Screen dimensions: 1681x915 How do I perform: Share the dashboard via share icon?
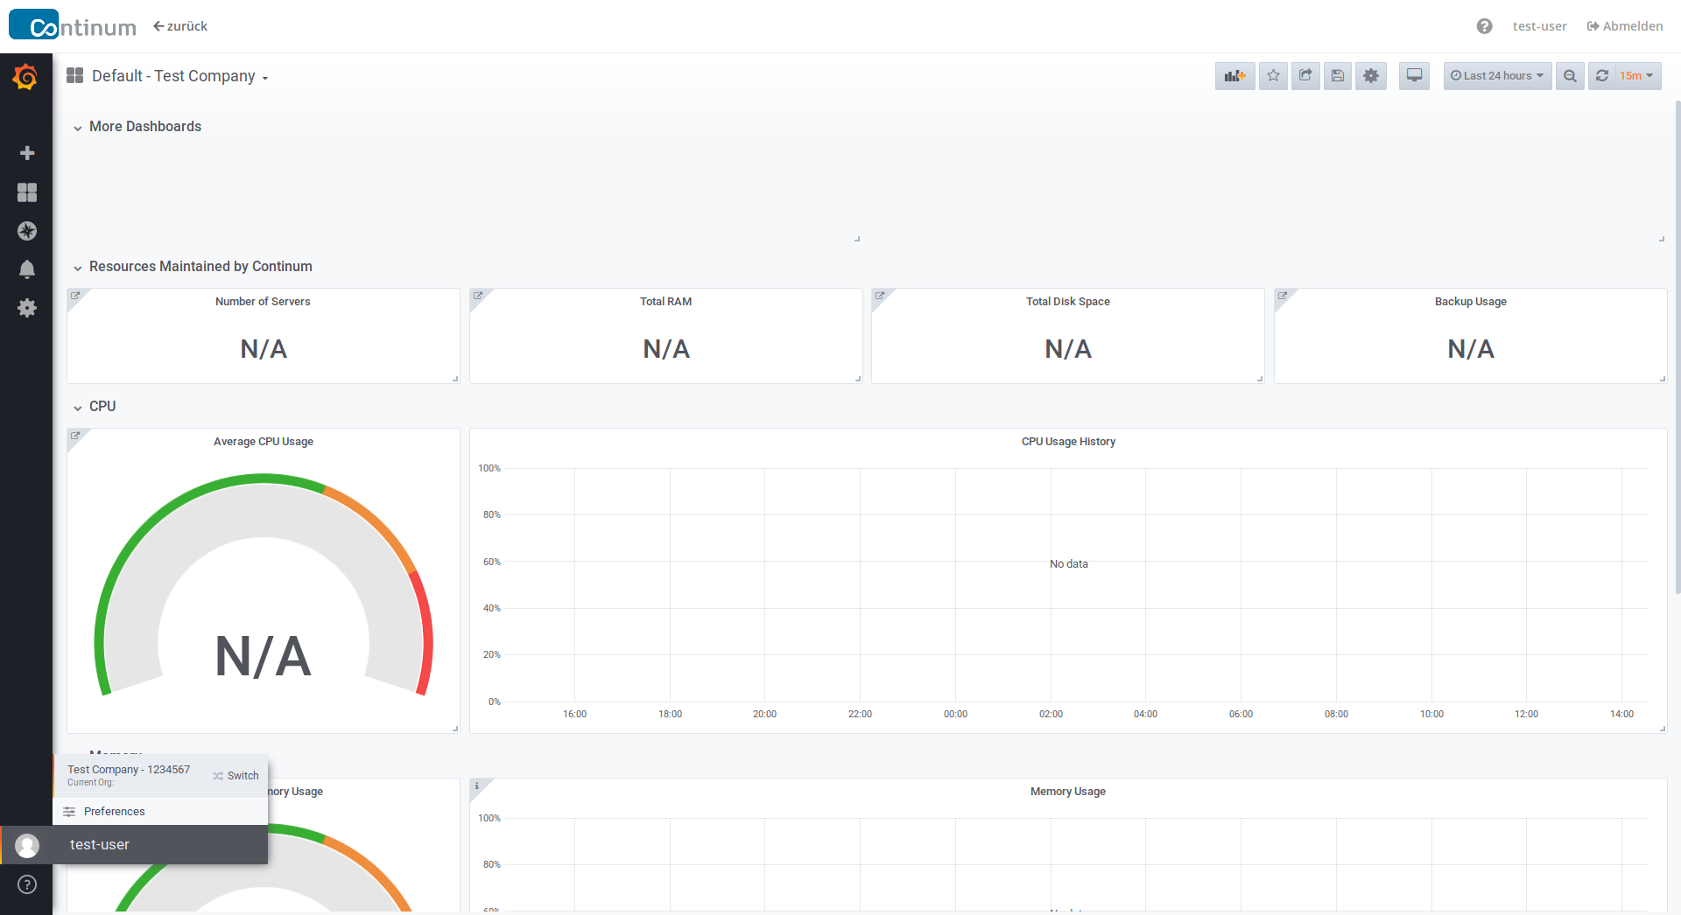click(x=1305, y=76)
